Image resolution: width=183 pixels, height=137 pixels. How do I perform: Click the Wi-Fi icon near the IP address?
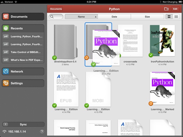coord(5,132)
